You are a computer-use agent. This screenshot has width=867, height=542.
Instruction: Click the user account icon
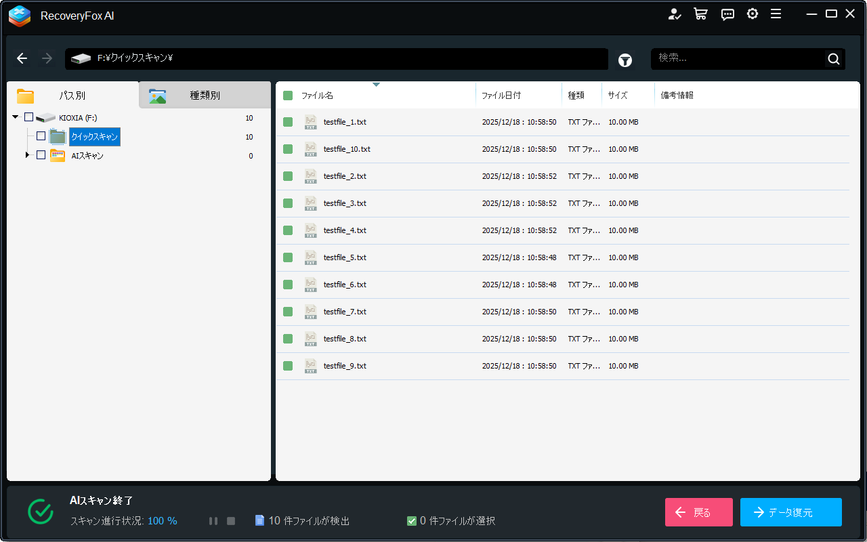point(675,14)
